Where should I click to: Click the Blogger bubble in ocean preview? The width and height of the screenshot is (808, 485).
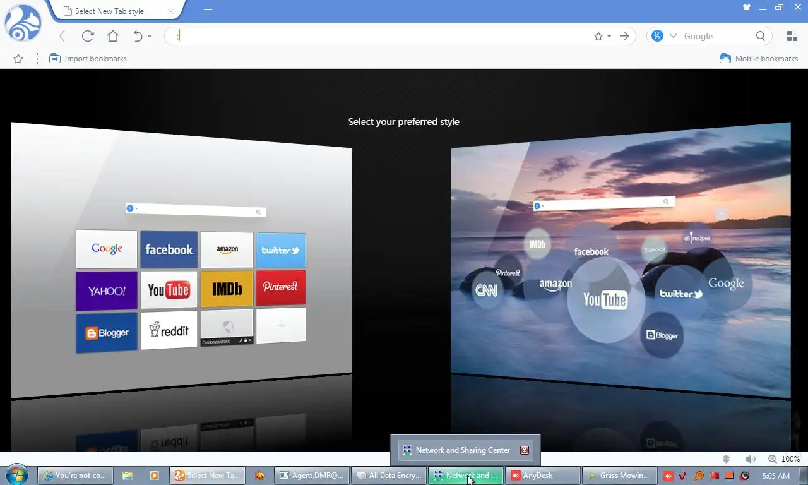click(662, 335)
